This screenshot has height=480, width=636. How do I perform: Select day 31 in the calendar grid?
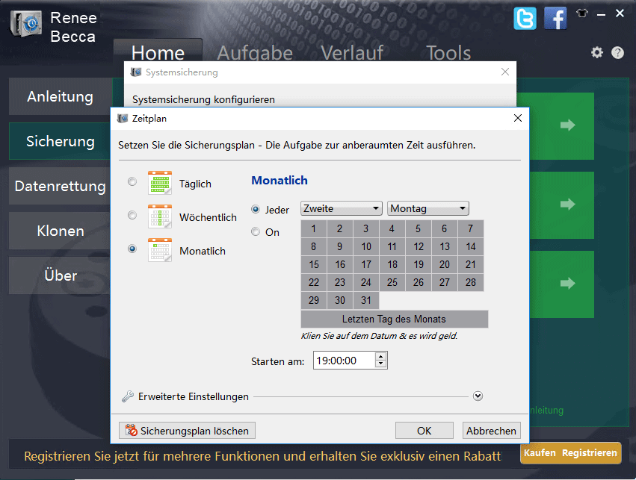tap(366, 300)
